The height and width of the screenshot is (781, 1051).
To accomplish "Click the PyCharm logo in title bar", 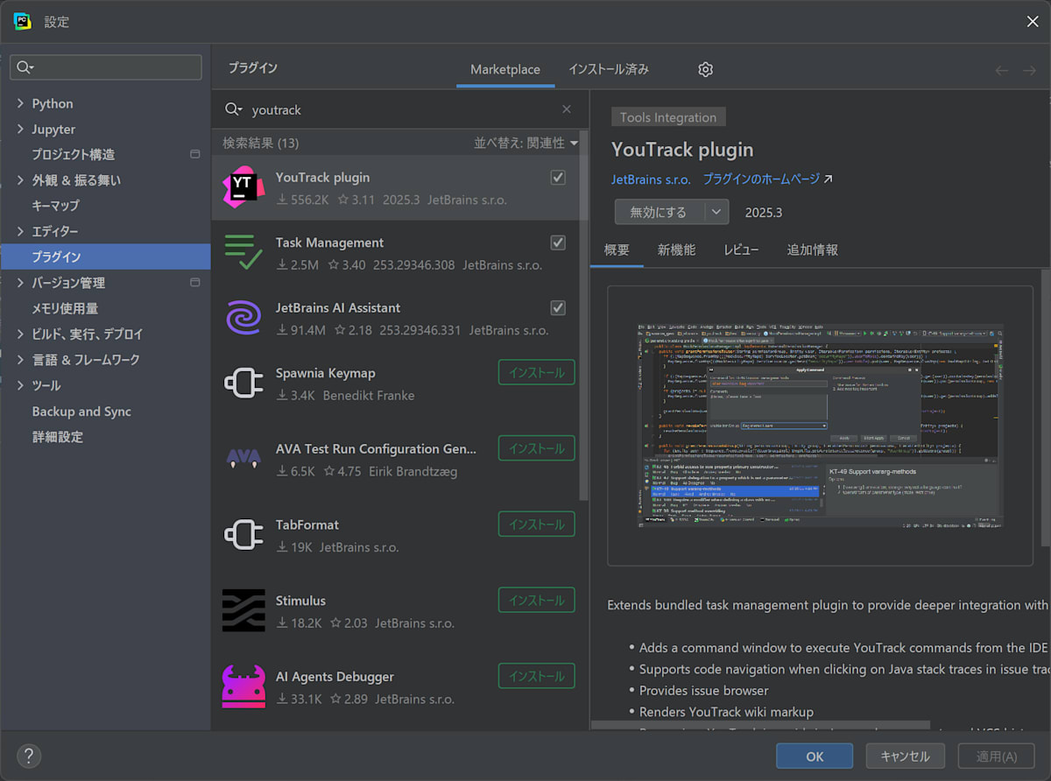I will [x=23, y=21].
